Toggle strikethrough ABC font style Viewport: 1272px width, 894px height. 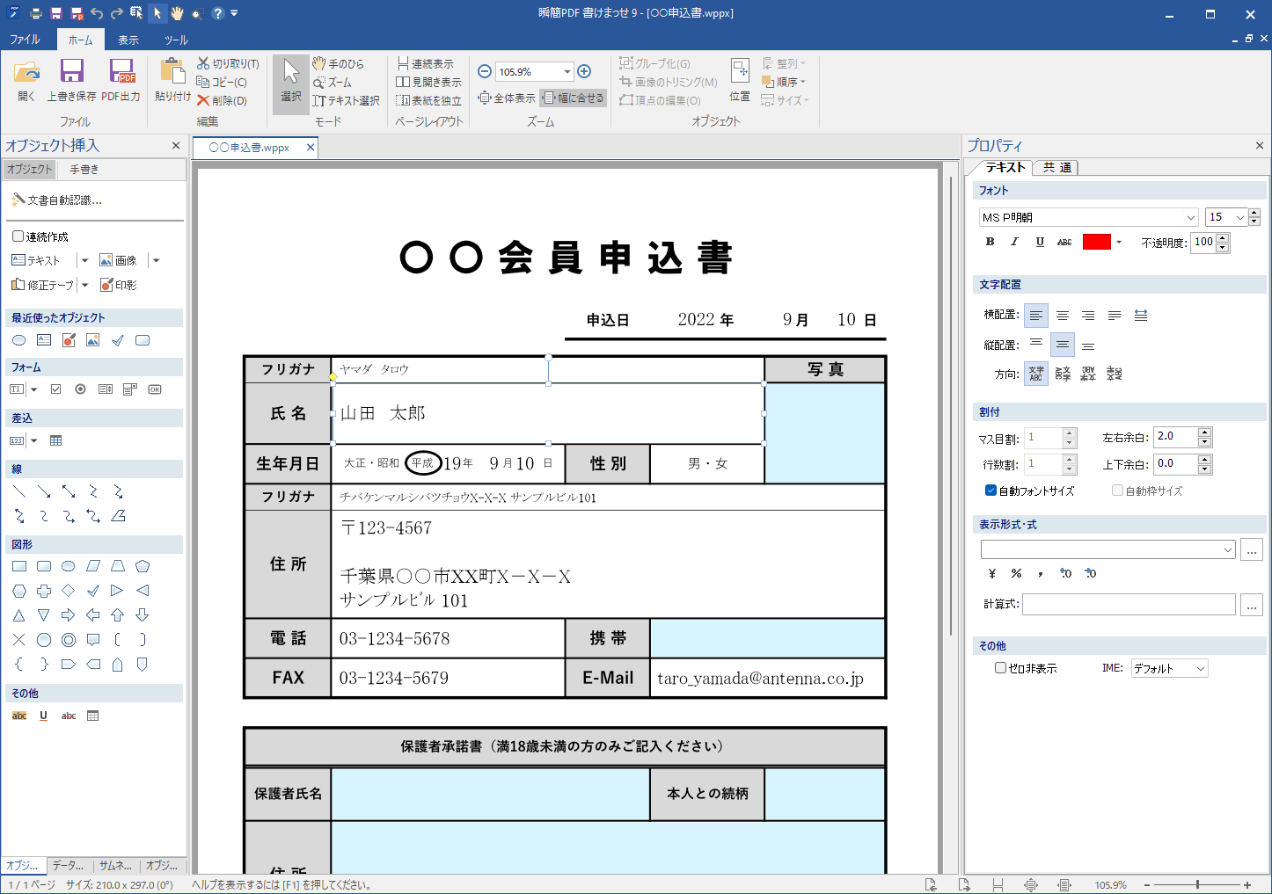[x=1064, y=242]
